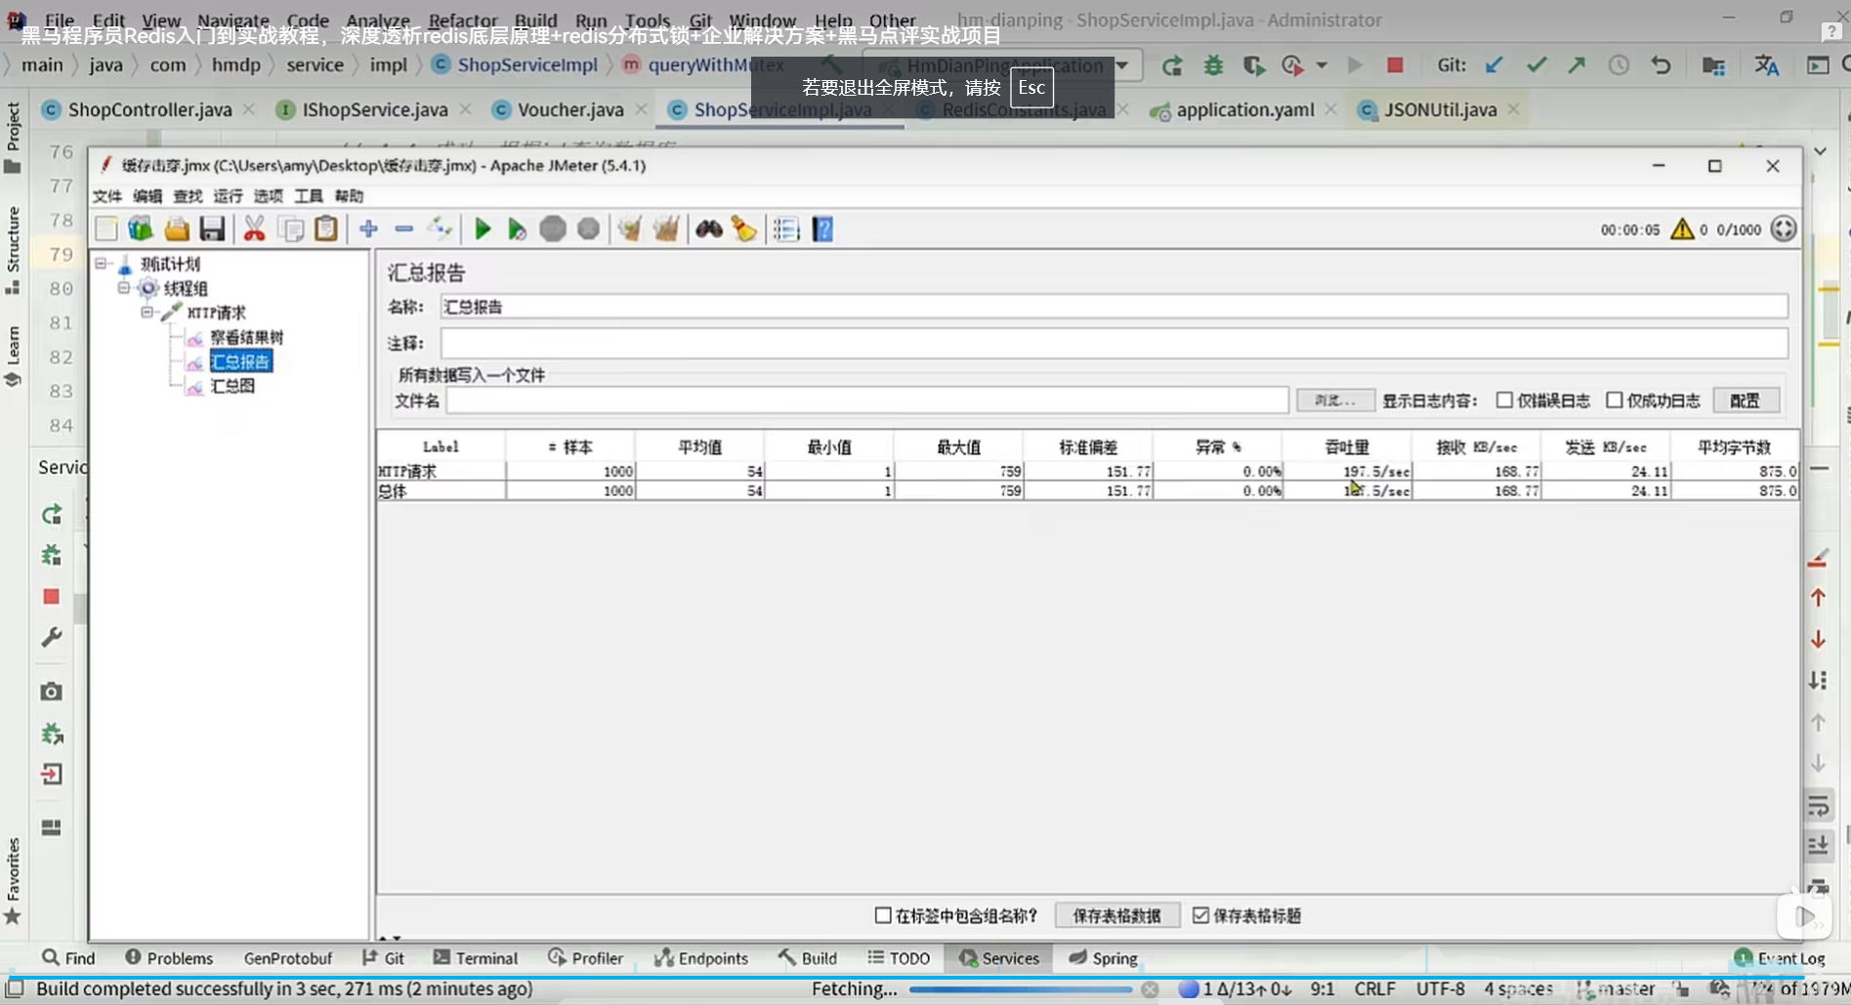Click the 总体 row label in table

[393, 491]
